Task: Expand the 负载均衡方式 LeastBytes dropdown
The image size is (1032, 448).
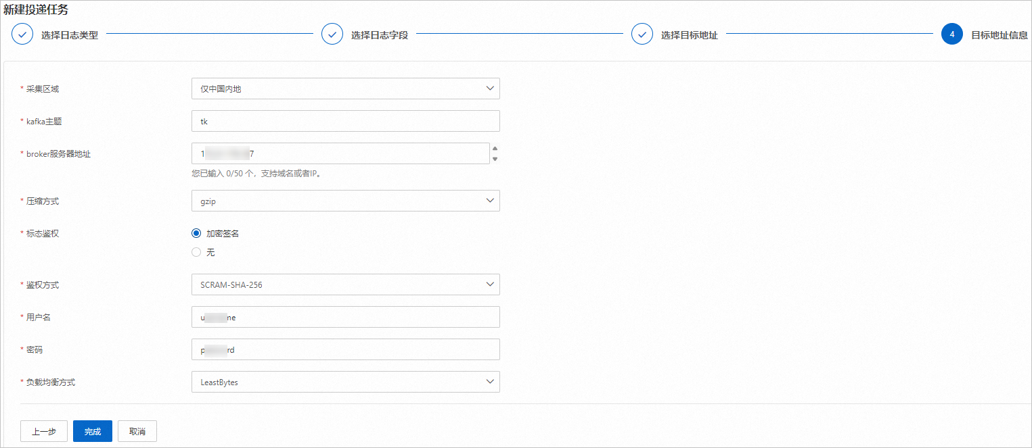Action: 345,382
